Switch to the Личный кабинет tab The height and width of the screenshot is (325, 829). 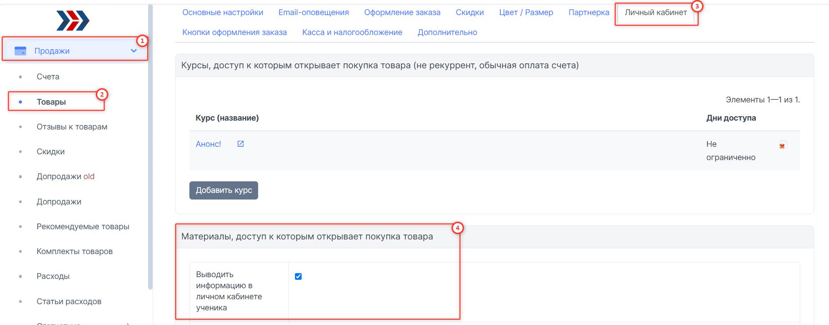[656, 12]
